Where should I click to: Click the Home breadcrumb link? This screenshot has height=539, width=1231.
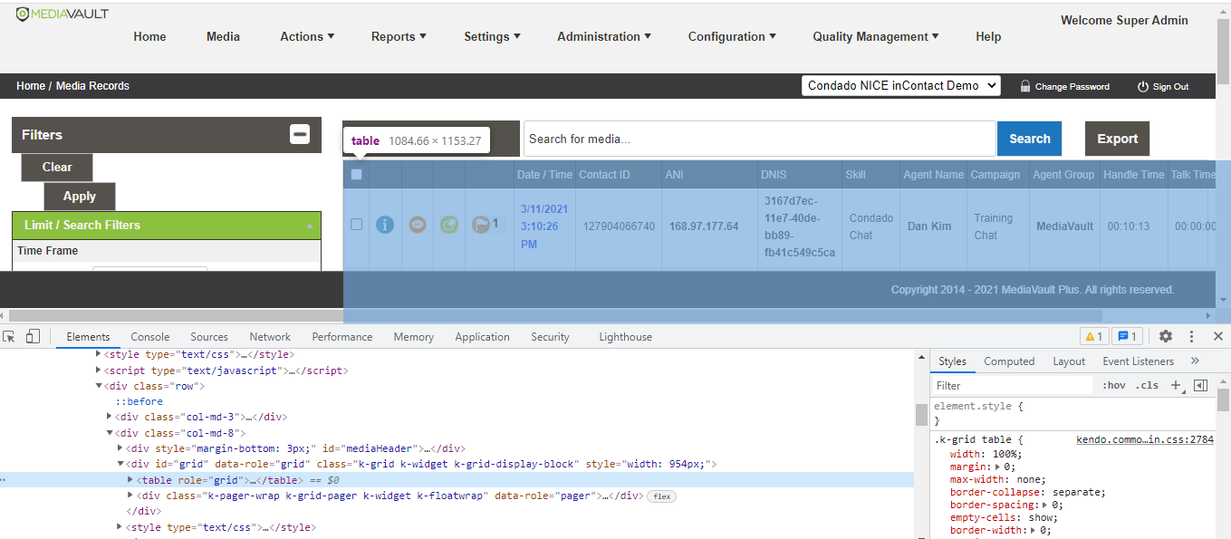(31, 86)
